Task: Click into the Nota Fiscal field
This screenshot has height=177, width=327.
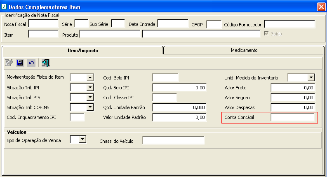Action: click(43, 24)
